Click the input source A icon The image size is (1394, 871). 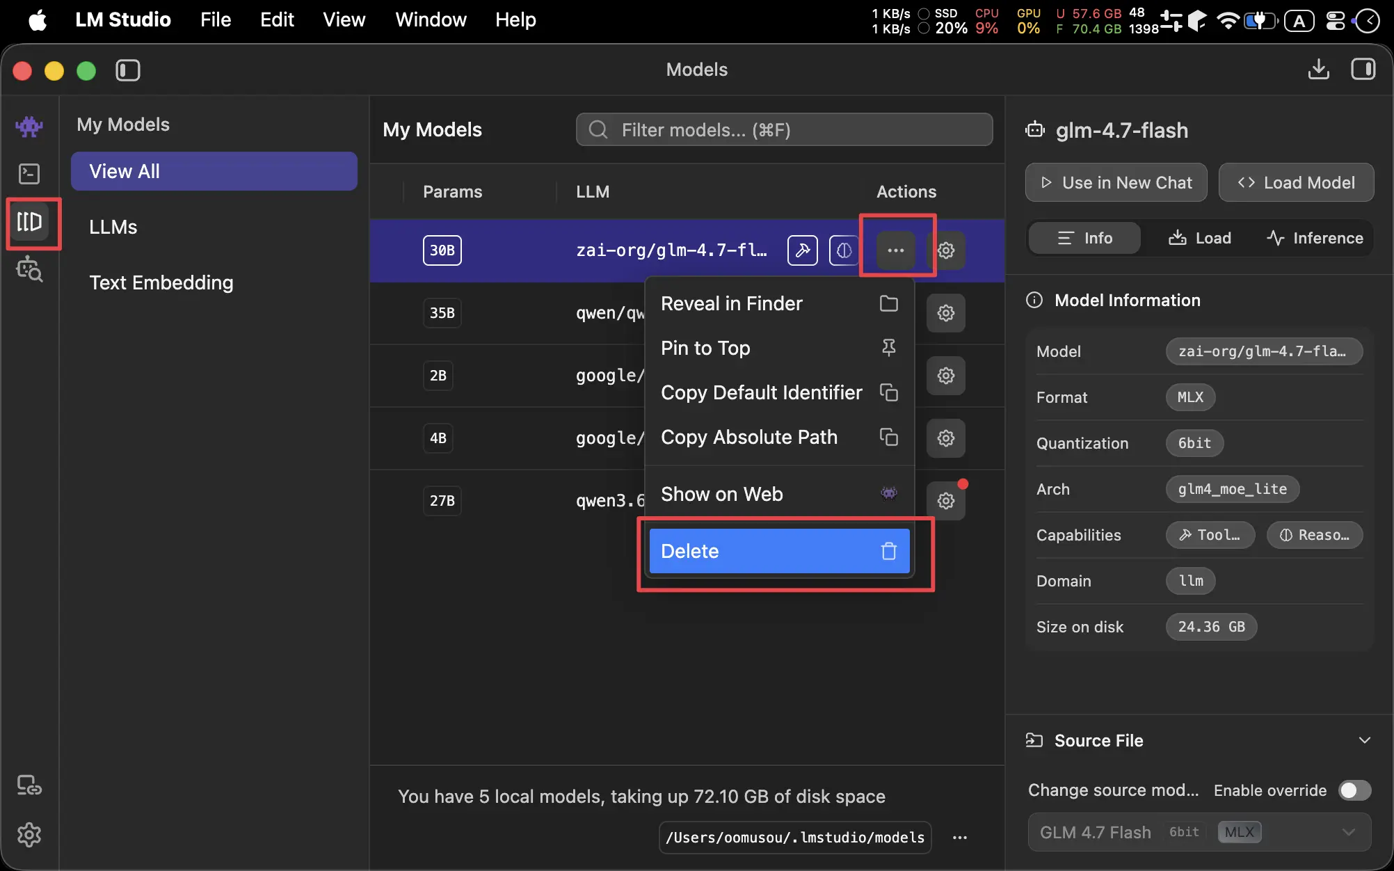(1299, 21)
